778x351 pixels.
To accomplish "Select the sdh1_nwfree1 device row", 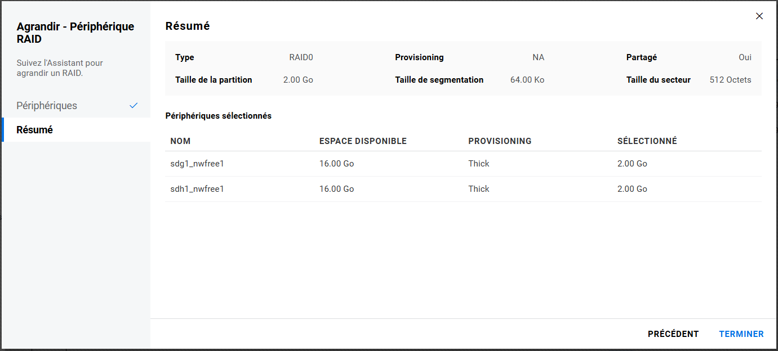I will click(197, 189).
